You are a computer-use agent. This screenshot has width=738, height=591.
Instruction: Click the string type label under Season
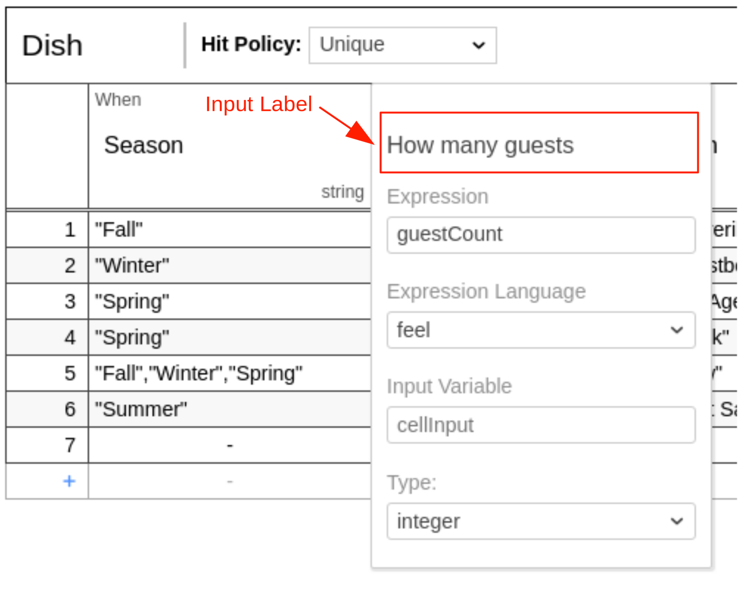tap(343, 191)
